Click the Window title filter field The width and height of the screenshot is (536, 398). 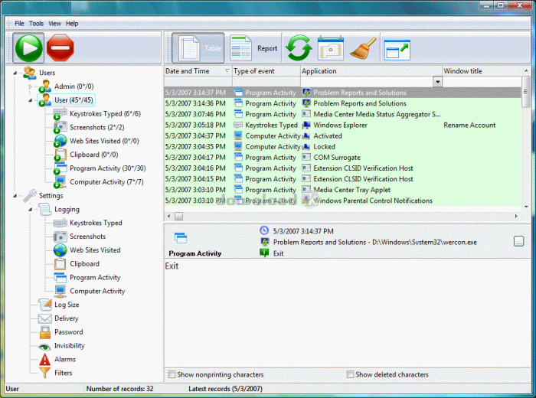482,82
